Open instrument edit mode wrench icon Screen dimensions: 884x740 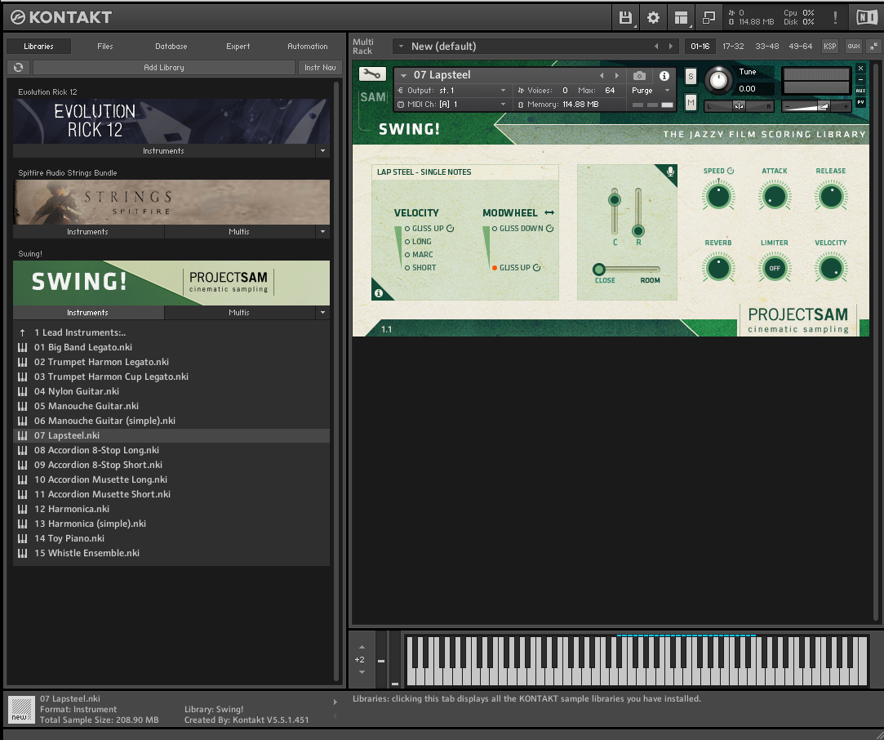click(372, 74)
